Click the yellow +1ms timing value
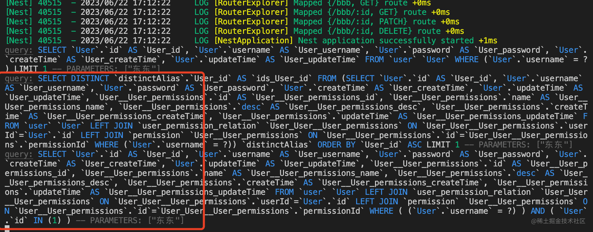Image resolution: width=593 pixels, height=232 pixels. (x=488, y=41)
